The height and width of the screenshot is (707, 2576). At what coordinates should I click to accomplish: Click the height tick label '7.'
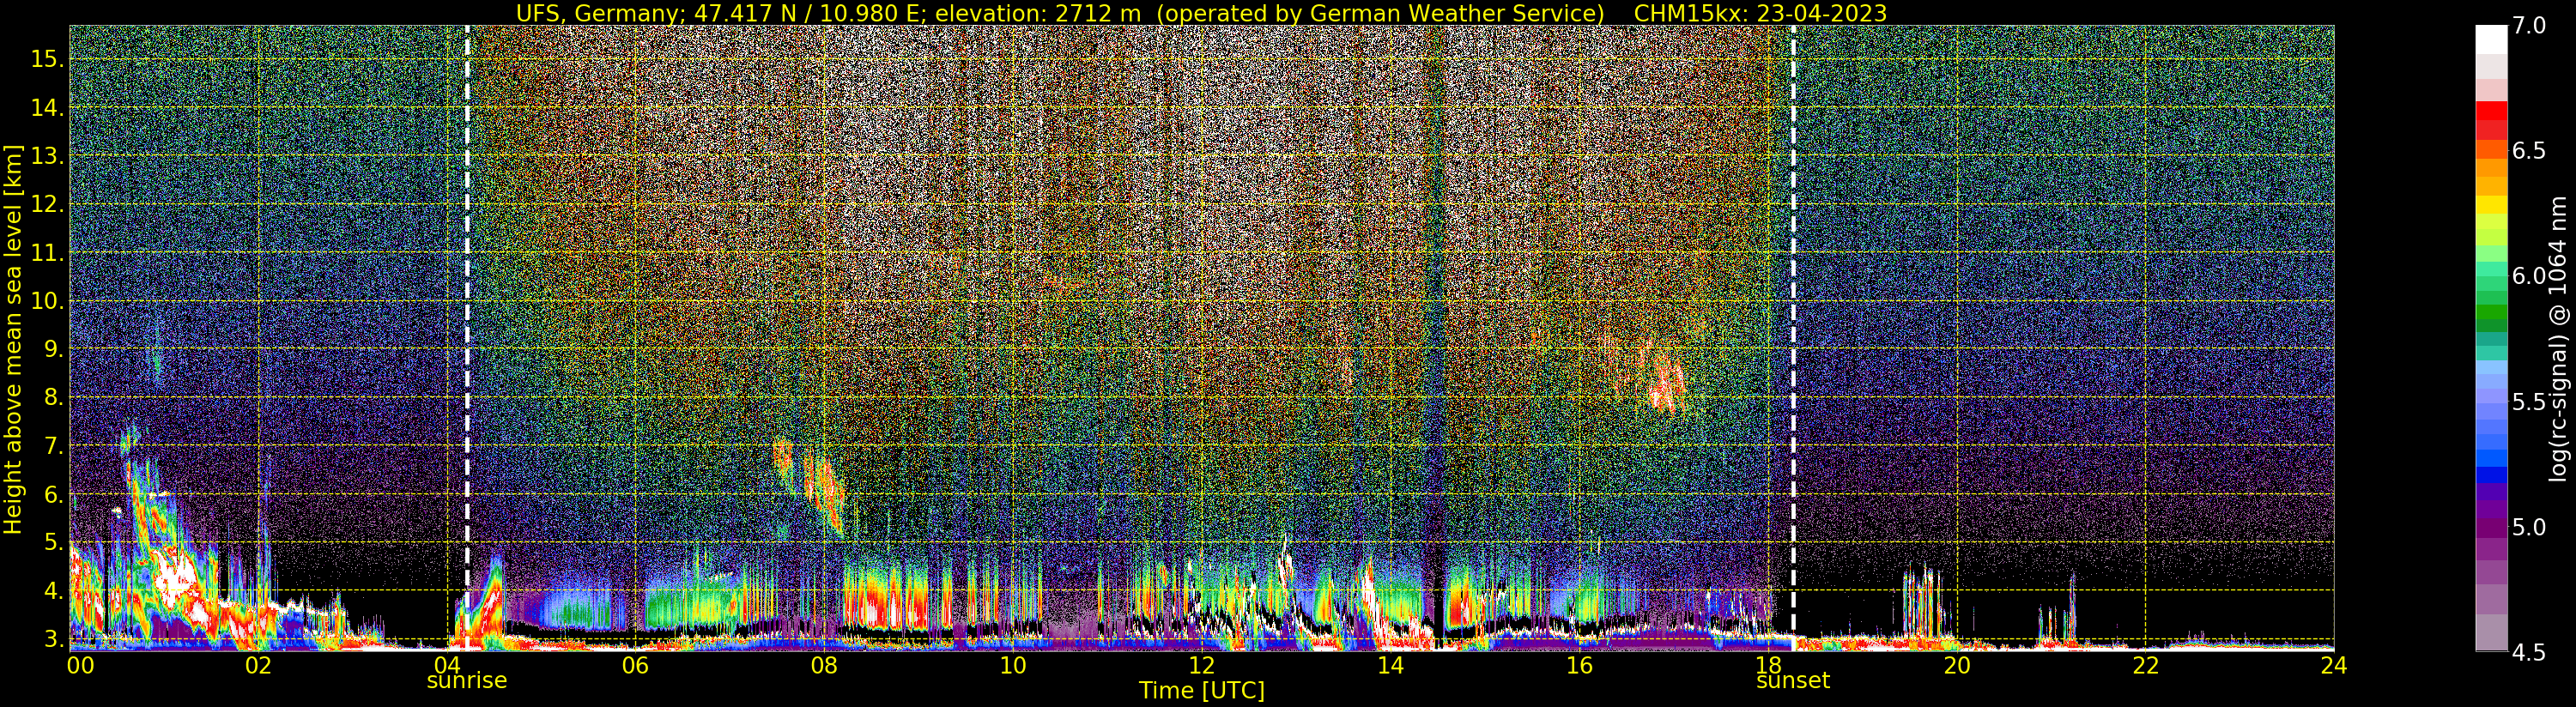(x=53, y=446)
